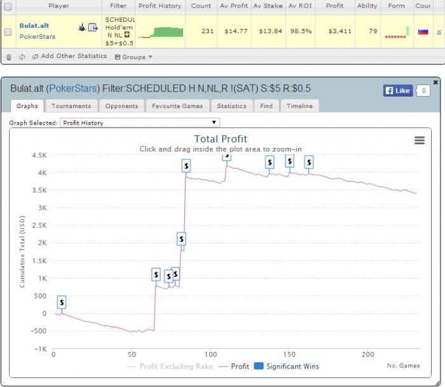Toggle Profit Excluding Rake legend series
Viewport: 445px width, 387px height.
point(170,366)
